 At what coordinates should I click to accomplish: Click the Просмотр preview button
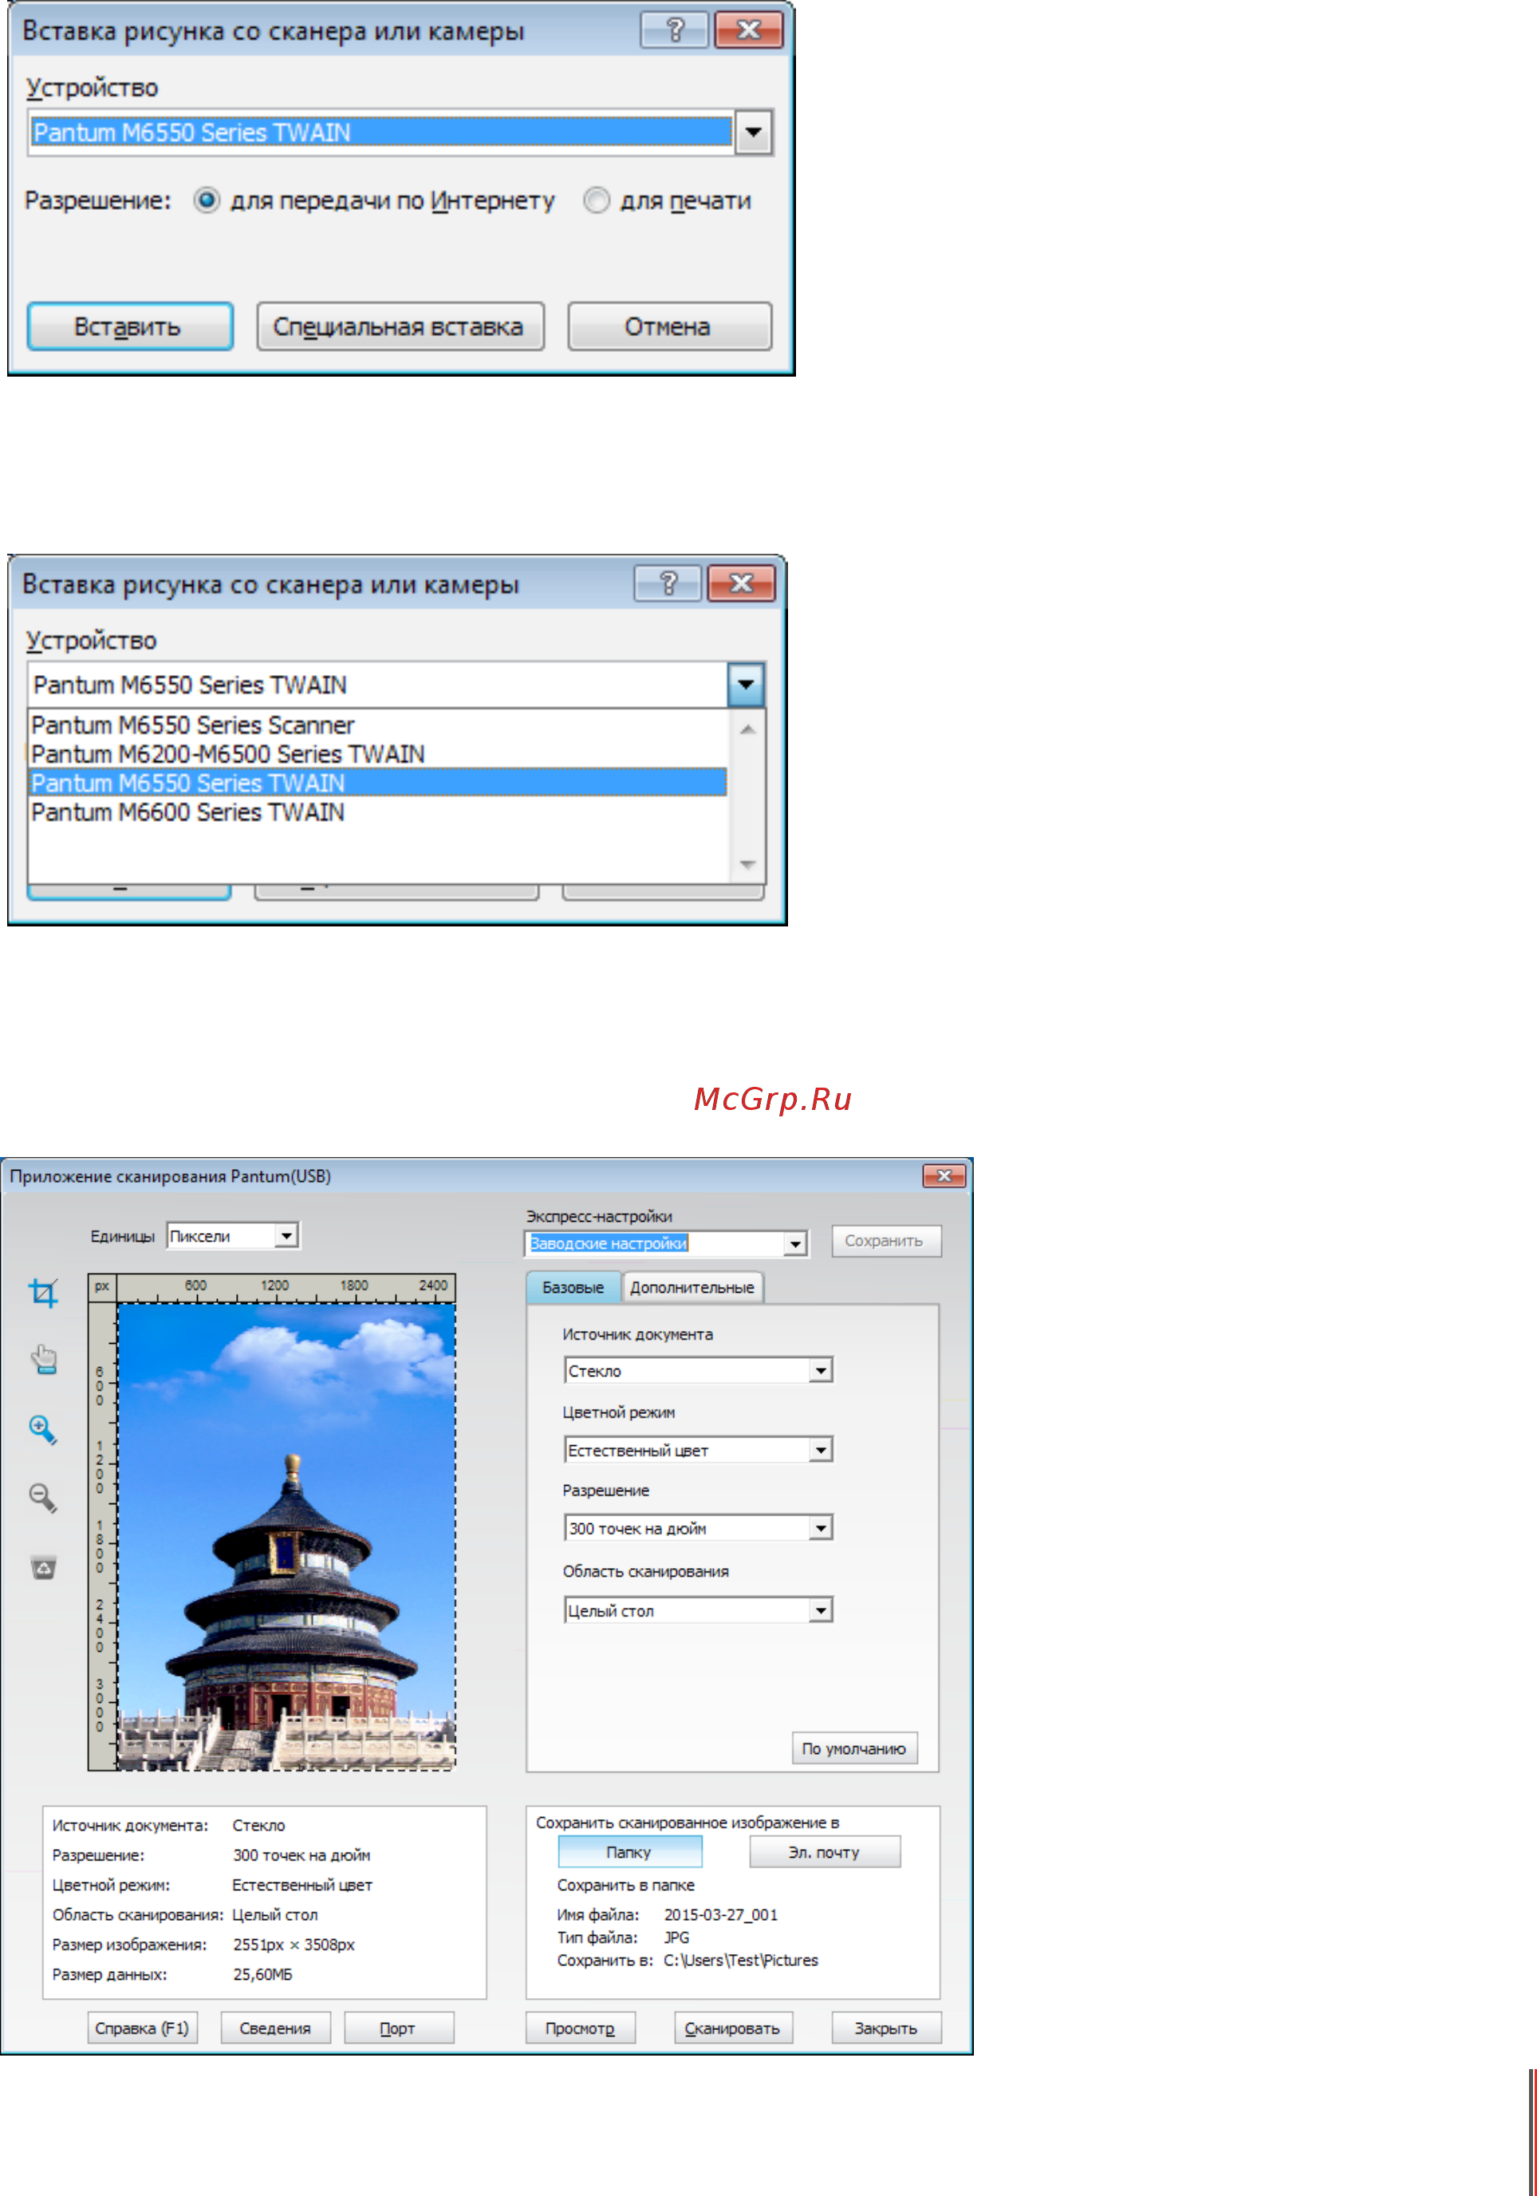580,2028
